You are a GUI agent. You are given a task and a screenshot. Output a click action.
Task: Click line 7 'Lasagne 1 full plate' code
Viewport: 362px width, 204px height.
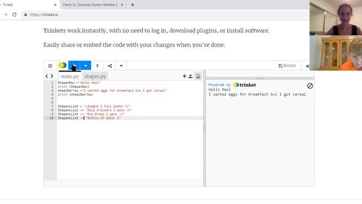tap(94, 106)
